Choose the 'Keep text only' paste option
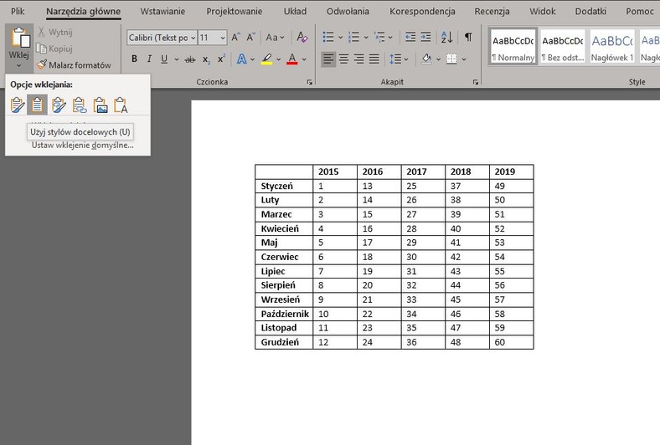This screenshot has width=660, height=445. coord(121,105)
